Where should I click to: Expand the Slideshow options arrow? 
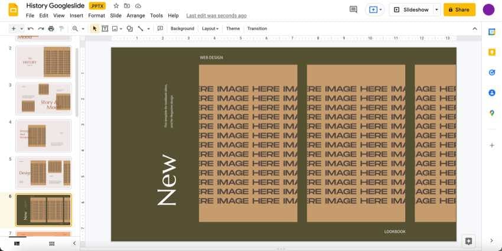tap(436, 9)
